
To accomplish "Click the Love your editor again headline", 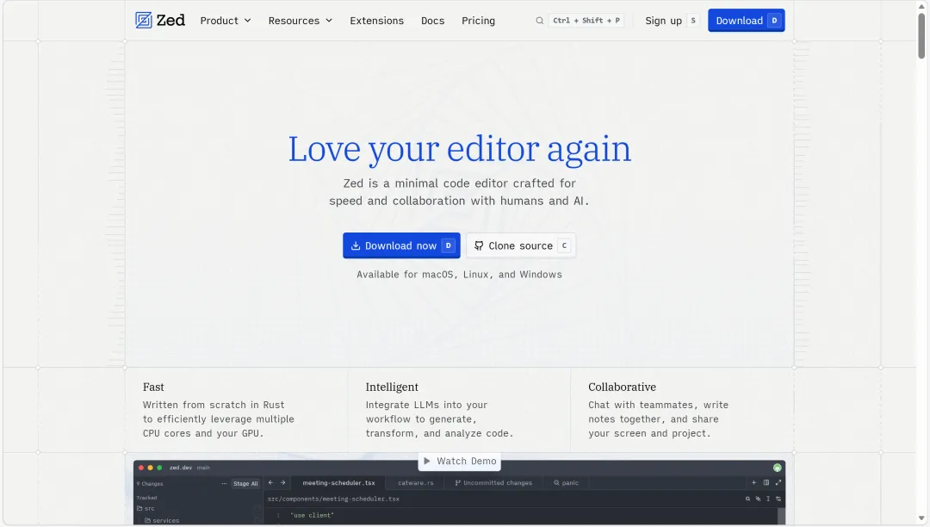I will point(460,148).
